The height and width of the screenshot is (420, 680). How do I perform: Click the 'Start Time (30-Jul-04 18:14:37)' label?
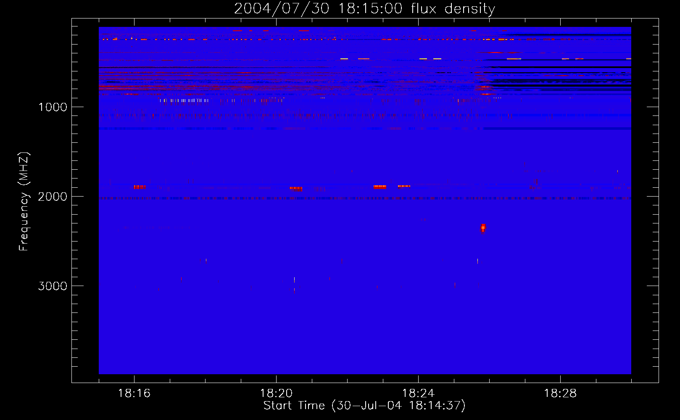(x=364, y=406)
